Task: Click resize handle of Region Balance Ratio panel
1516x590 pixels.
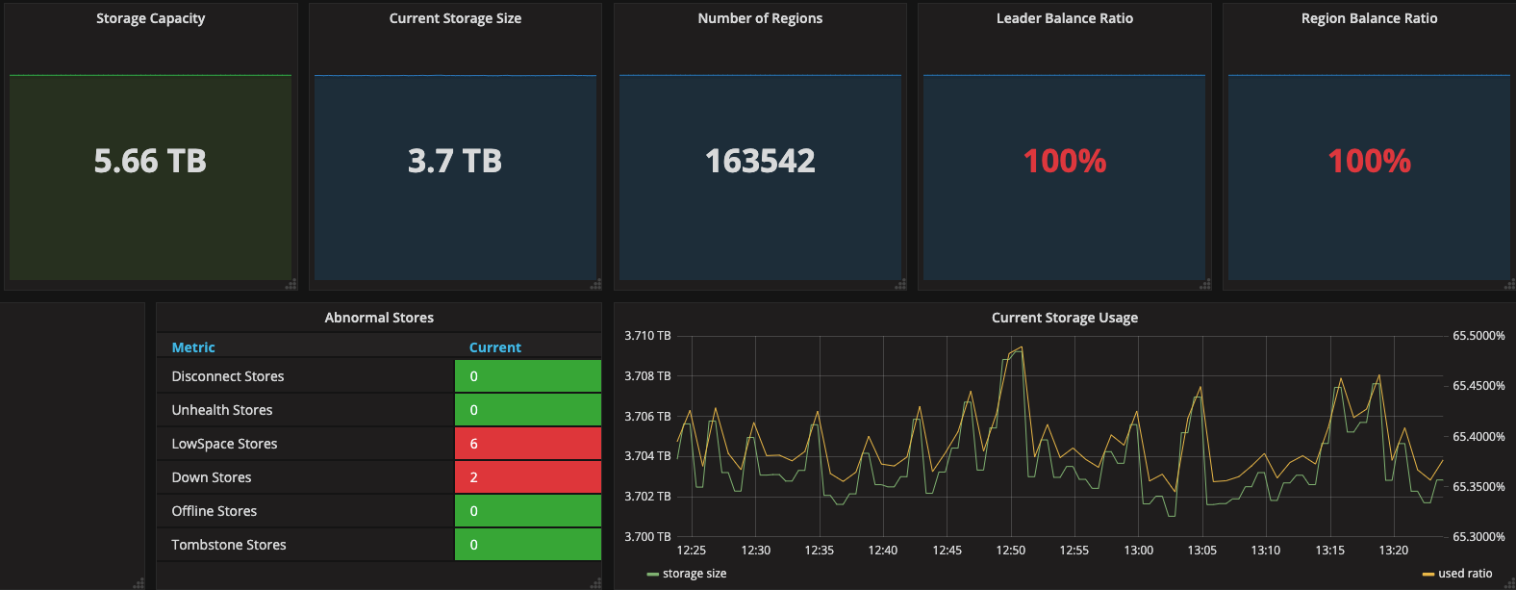Action: tap(1509, 285)
